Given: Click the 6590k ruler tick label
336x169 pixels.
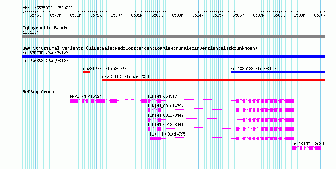Looking at the screenshot, I should pyautogui.click(x=320, y=15).
